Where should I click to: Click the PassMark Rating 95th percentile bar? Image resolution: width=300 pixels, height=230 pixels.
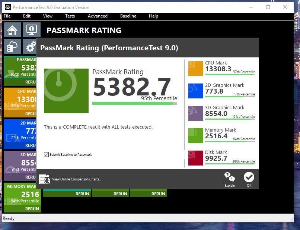pos(135,103)
